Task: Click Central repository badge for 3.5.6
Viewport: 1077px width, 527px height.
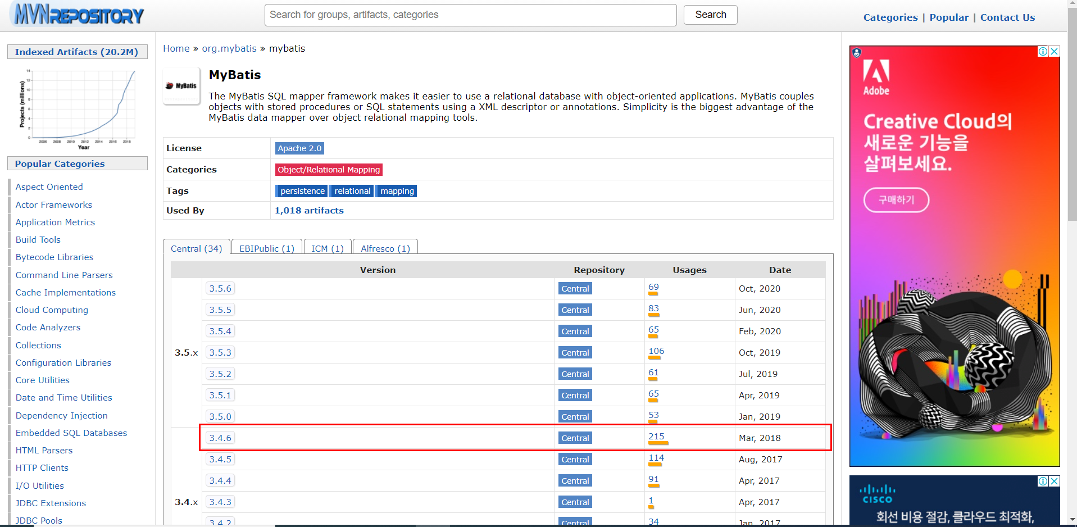Action: [x=575, y=289]
